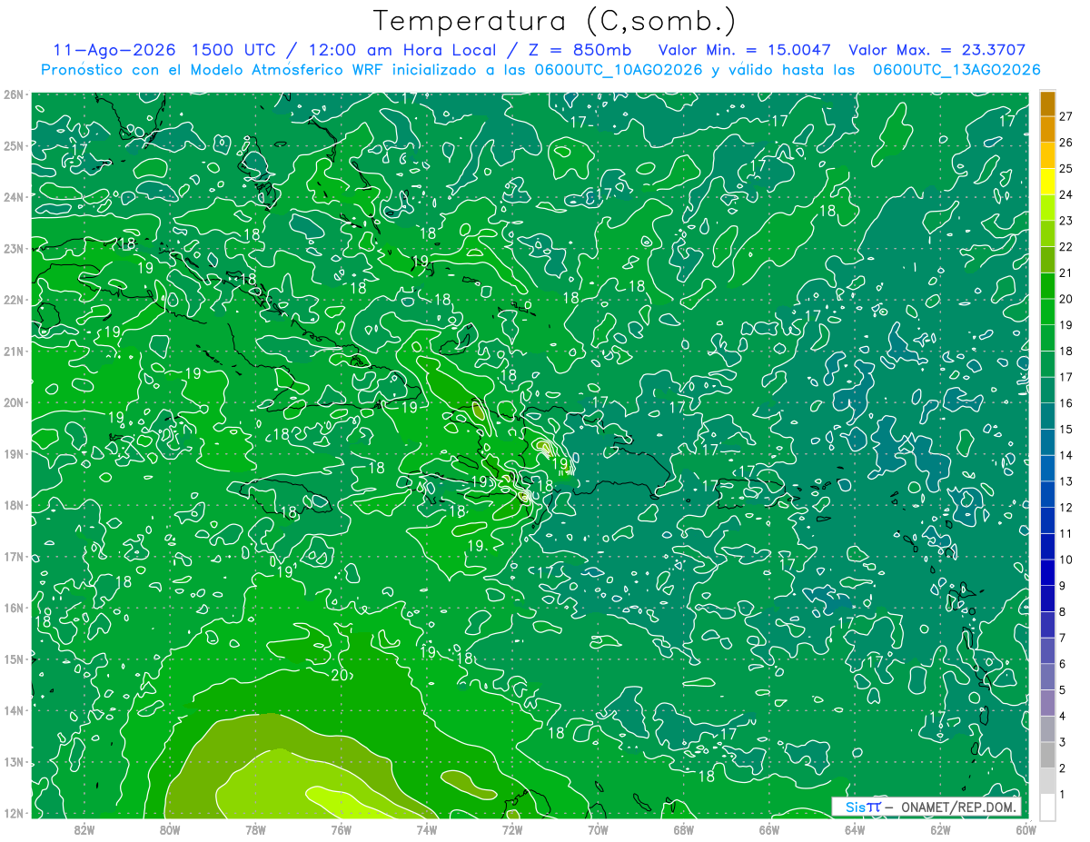Viewport: 1090px width, 842px height.
Task: Click the "24N" latitude axis label
Action: pos(13,197)
